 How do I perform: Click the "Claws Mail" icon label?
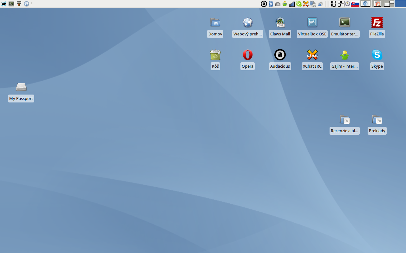point(280,34)
